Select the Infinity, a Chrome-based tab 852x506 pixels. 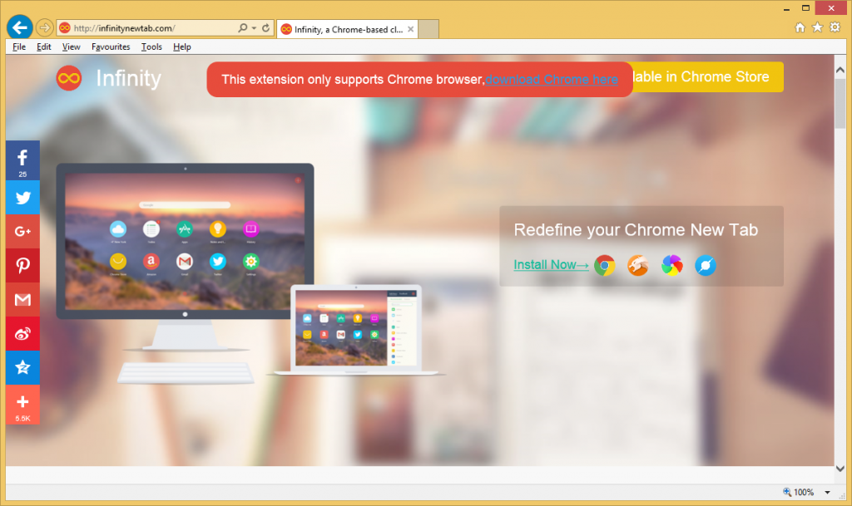tap(347, 29)
